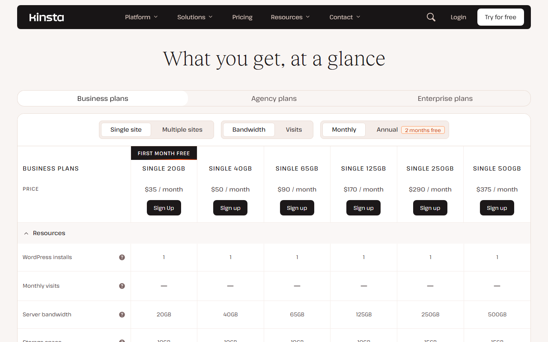Image resolution: width=548 pixels, height=342 pixels.
Task: Switch to Enterprise plans tab
Action: point(445,98)
